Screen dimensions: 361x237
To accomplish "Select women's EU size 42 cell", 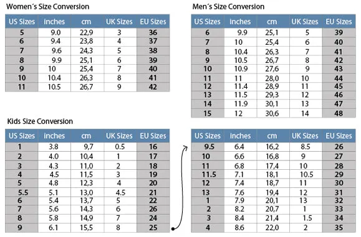I will [x=153, y=87].
